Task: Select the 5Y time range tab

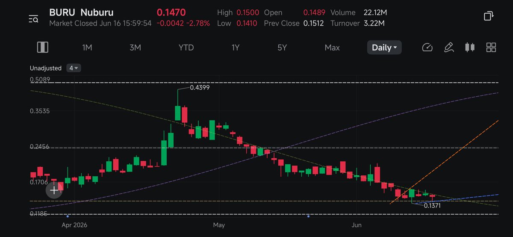Action: [282, 47]
